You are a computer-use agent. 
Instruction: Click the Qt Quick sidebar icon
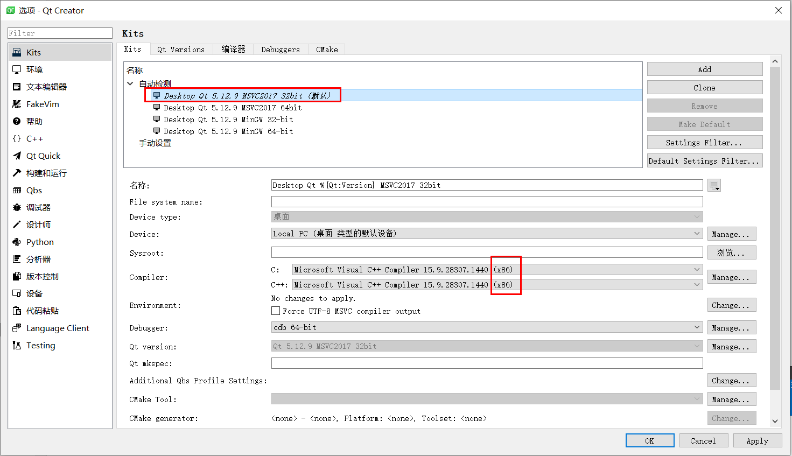point(16,156)
